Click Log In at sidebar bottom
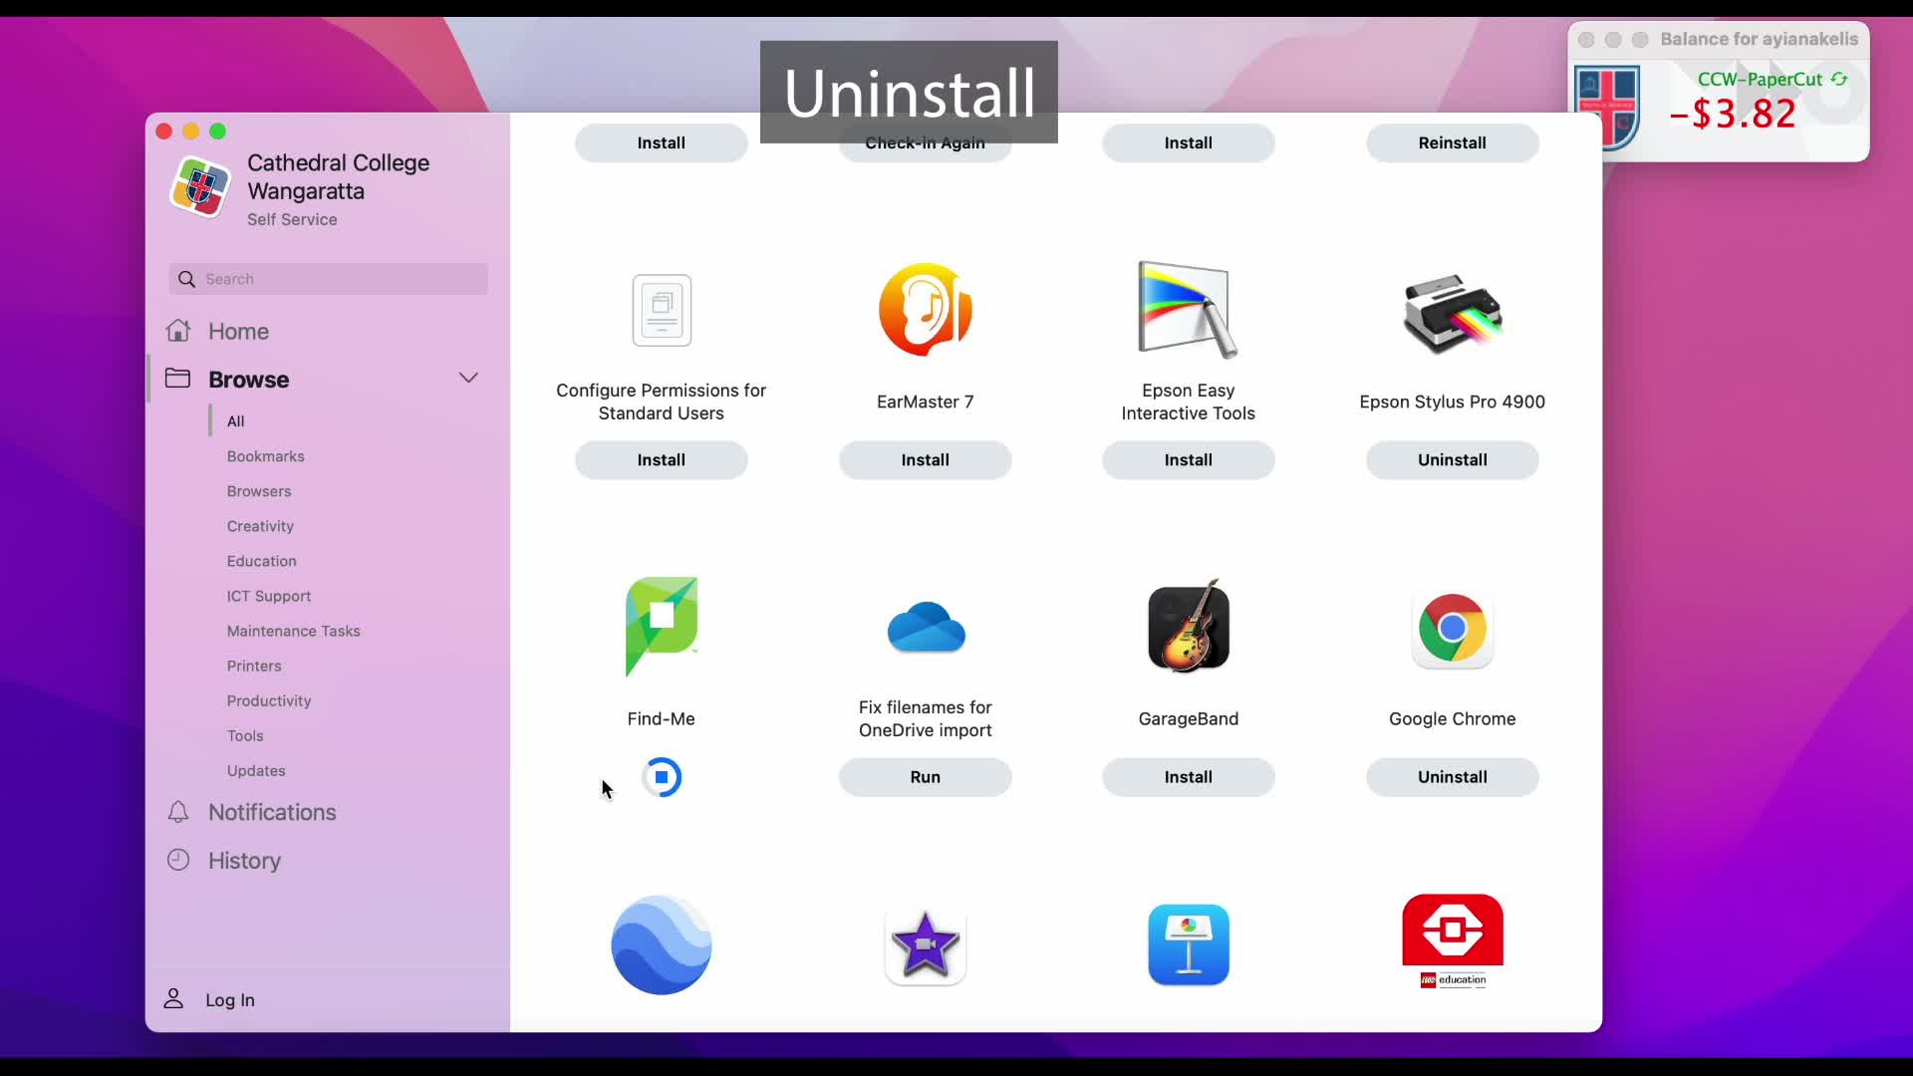Screen dimensions: 1913x1076 point(229,999)
